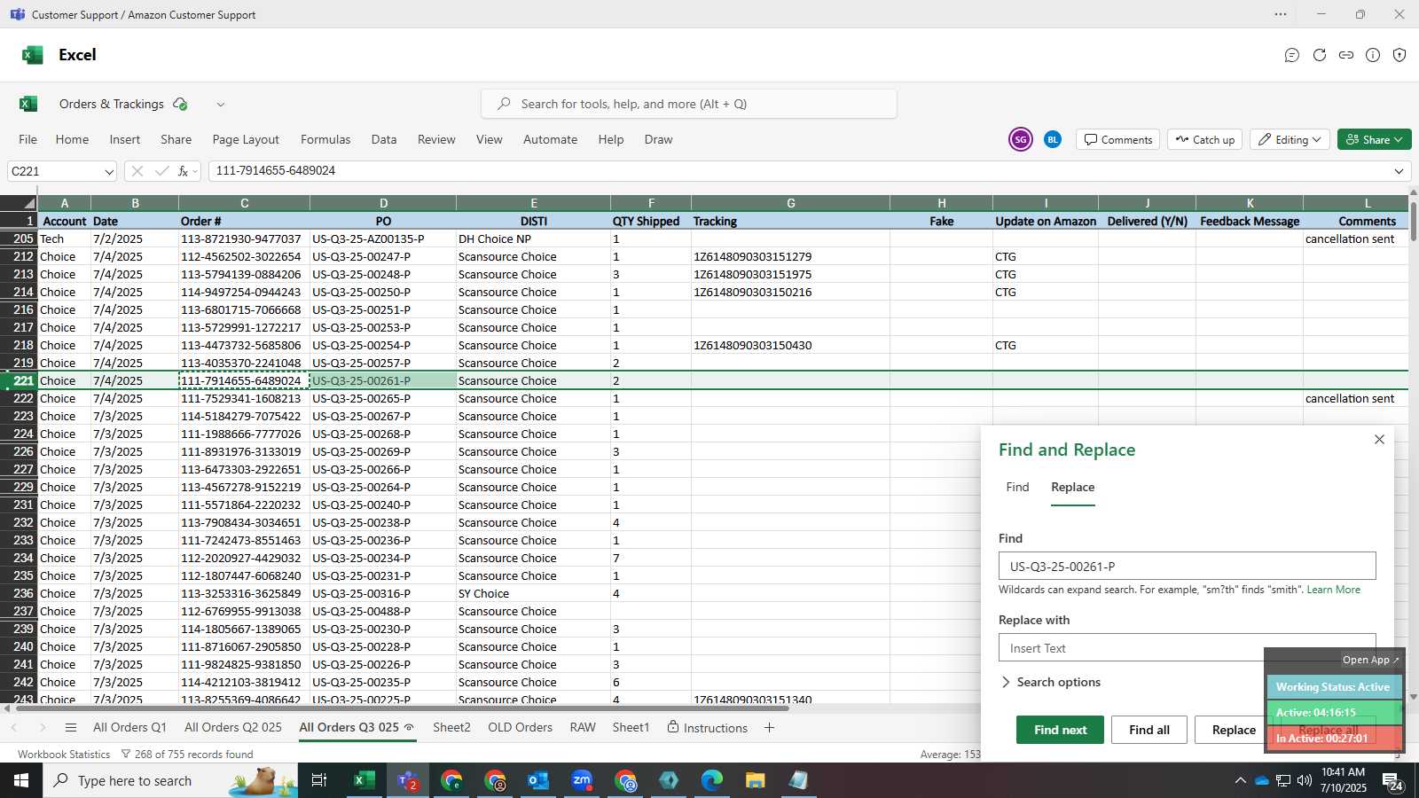Click the horizontal scrollbar thumb
This screenshot has height=798, width=1419.
(401, 708)
